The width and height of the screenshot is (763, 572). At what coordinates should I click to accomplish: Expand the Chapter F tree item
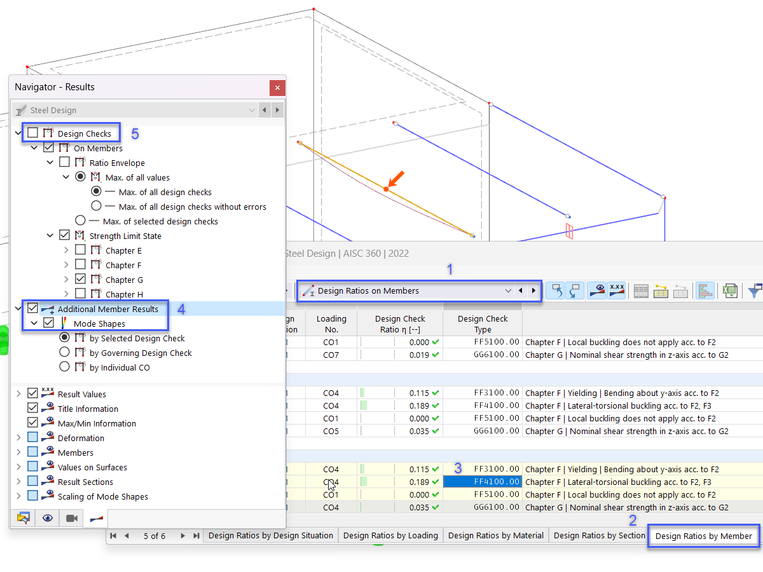pyautogui.click(x=65, y=264)
